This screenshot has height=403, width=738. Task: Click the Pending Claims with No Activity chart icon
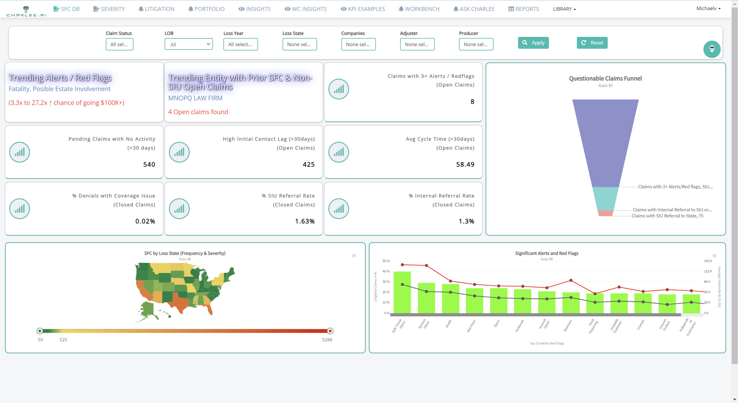[x=20, y=152]
